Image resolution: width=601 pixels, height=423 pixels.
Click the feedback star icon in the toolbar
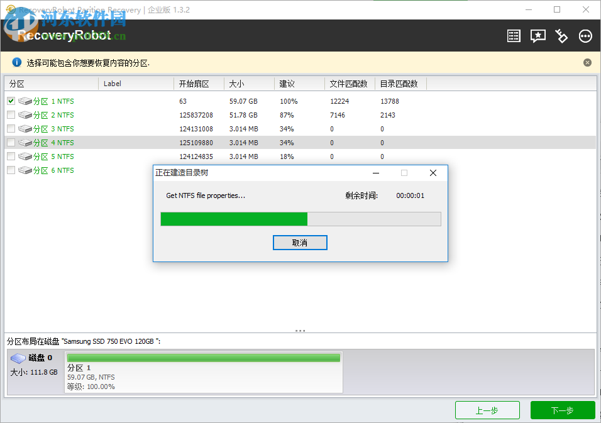[x=538, y=36]
